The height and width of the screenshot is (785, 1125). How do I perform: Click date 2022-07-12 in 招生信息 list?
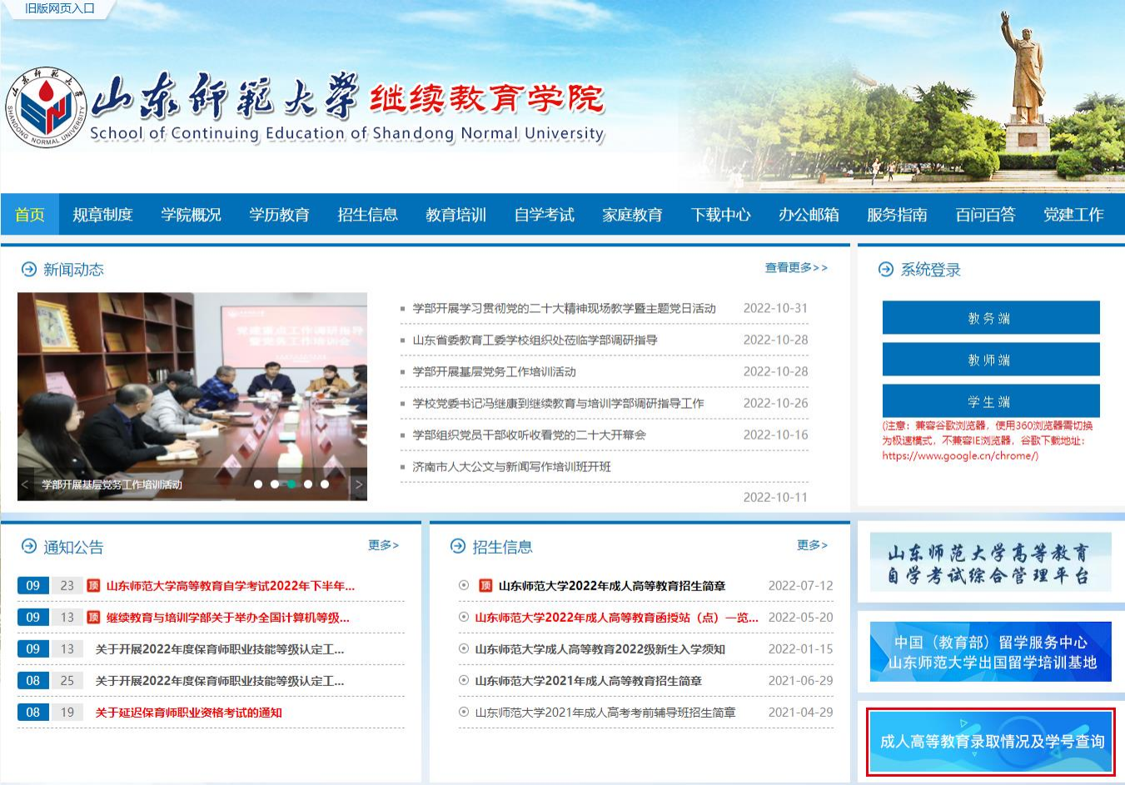[800, 586]
